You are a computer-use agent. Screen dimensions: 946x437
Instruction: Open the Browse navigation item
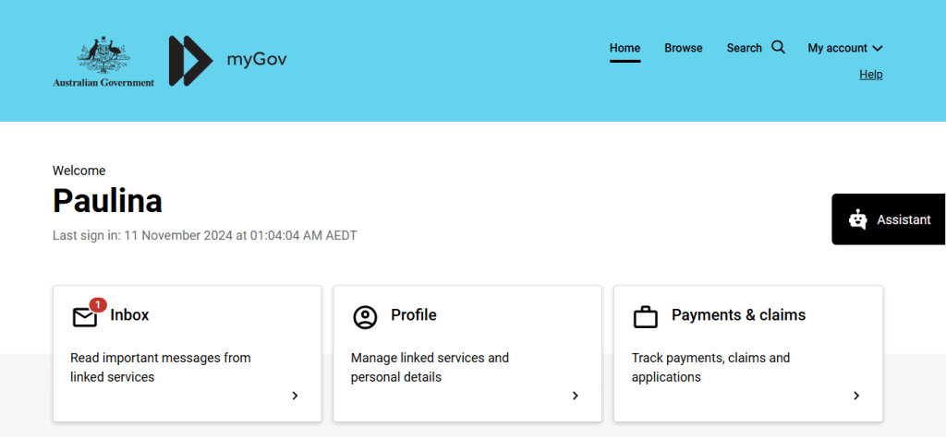coord(683,48)
